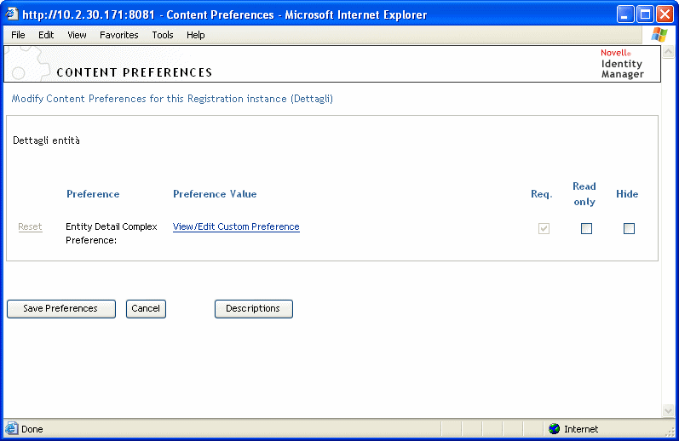Click the Cancel button
Viewport: 679px width, 441px height.
pyautogui.click(x=146, y=309)
